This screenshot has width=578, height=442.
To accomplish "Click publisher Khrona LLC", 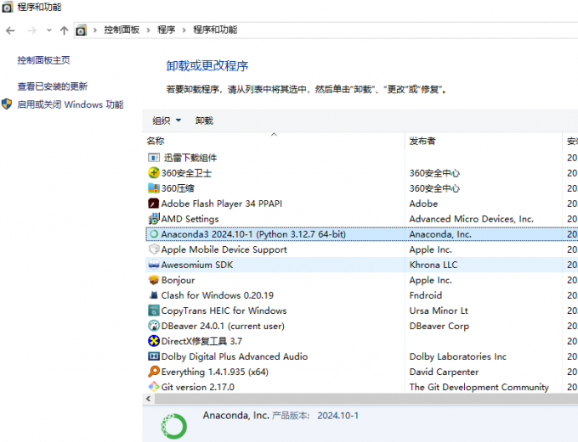I will [433, 265].
